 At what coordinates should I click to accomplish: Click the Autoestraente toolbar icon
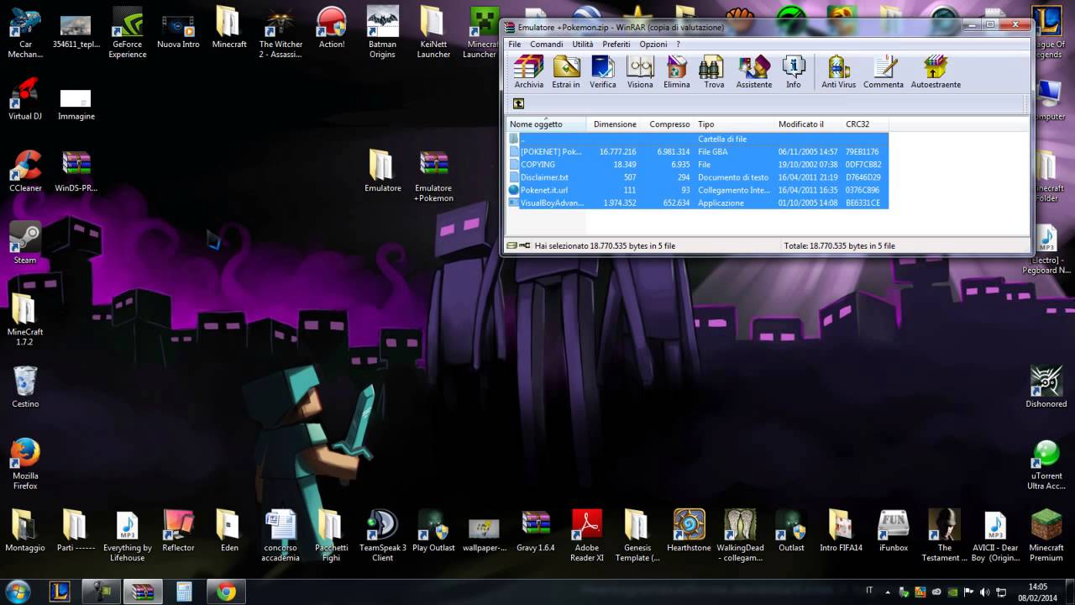click(936, 71)
